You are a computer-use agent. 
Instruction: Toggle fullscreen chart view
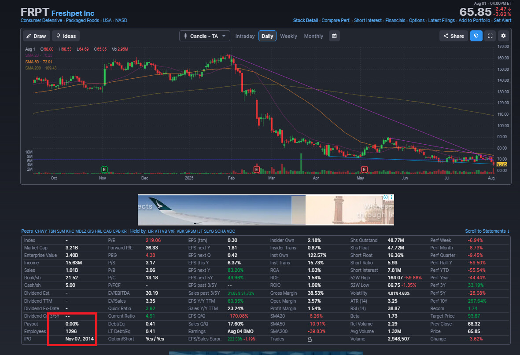[490, 36]
